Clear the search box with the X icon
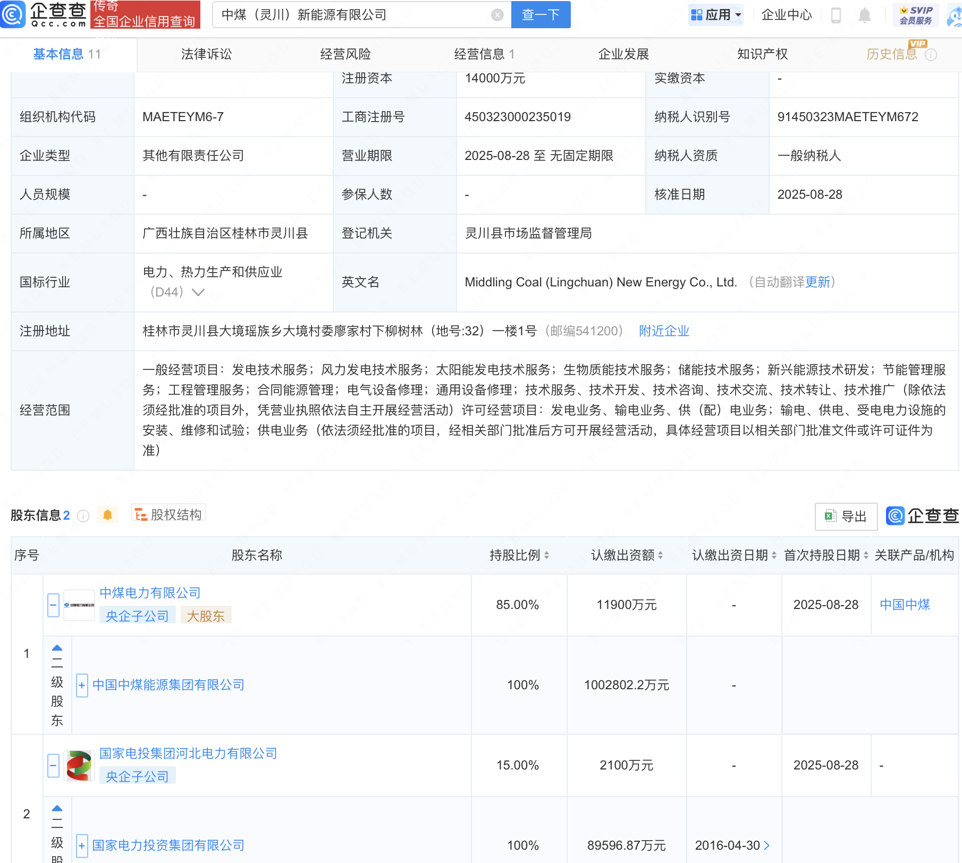The height and width of the screenshot is (863, 962). point(497,15)
